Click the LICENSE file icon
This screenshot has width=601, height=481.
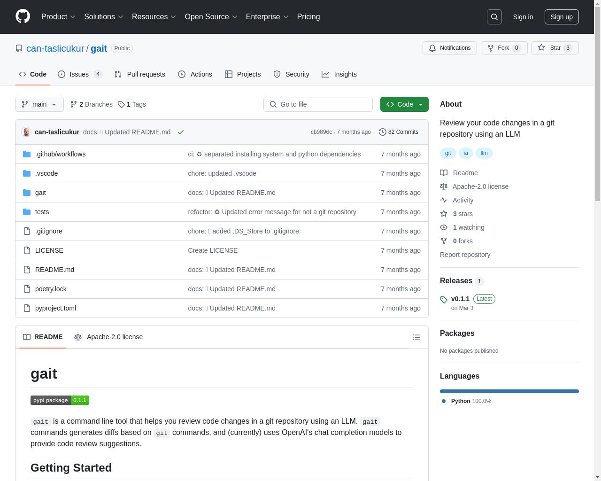[x=27, y=250]
